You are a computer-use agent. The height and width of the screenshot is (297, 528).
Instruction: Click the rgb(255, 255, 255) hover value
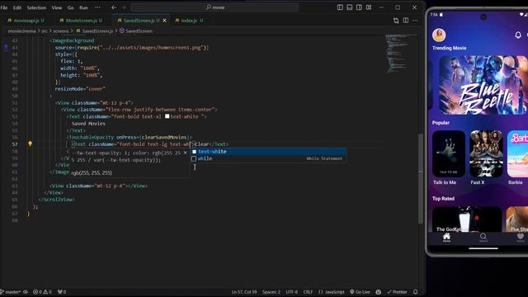[x=92, y=172]
